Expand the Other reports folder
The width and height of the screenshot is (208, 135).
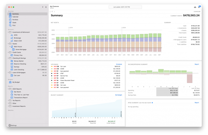[8, 103]
